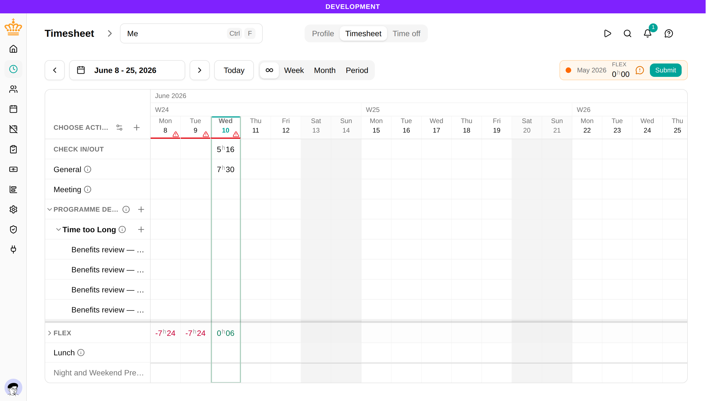Switch to Week view

pyautogui.click(x=294, y=70)
